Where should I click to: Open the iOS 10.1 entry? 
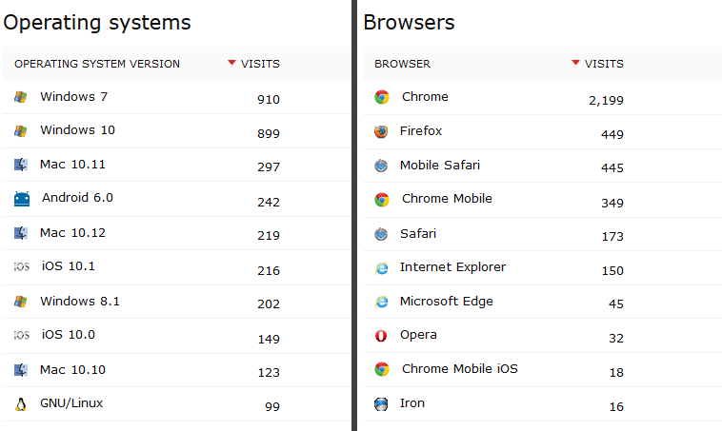(69, 267)
